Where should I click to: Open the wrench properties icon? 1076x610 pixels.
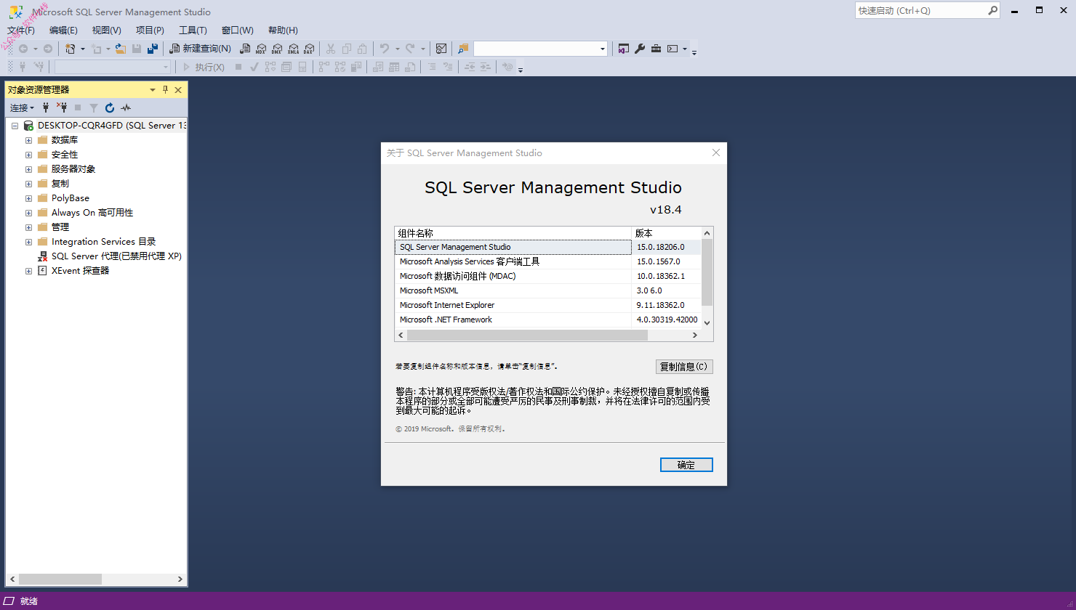[640, 49]
